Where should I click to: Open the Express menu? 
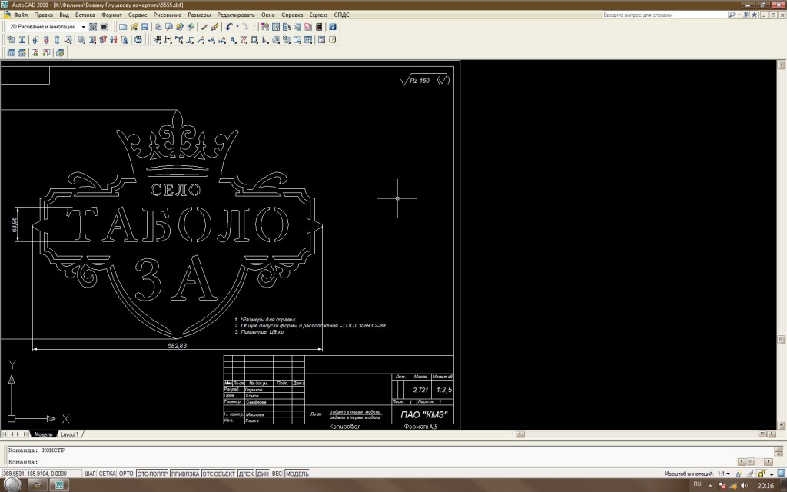[318, 15]
